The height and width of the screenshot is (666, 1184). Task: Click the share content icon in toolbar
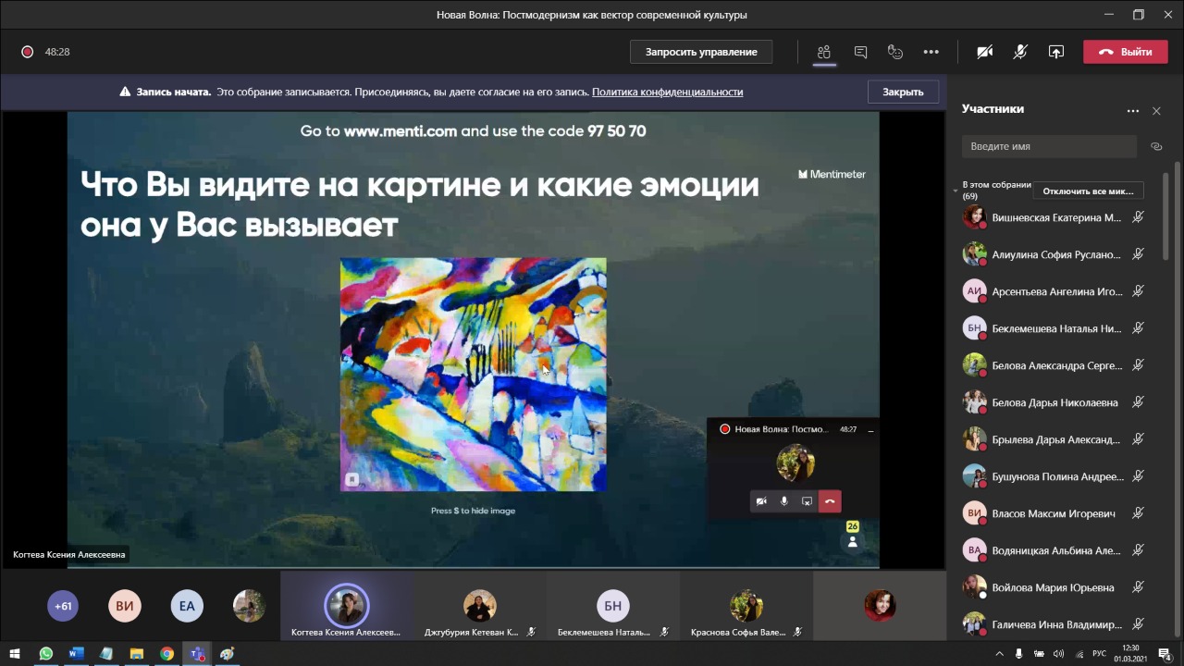click(1055, 52)
